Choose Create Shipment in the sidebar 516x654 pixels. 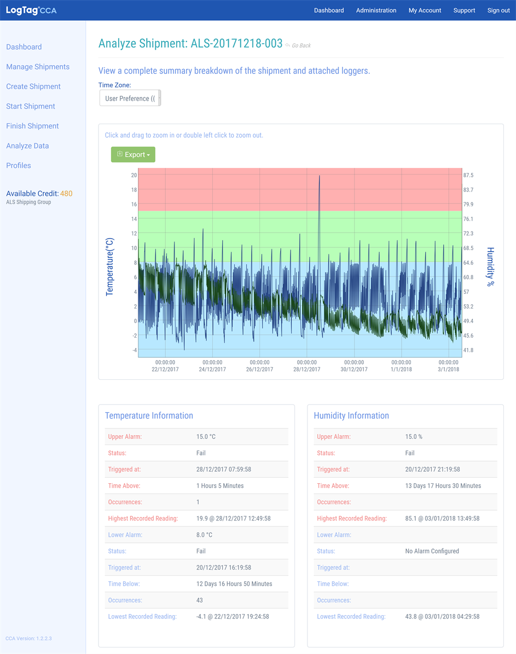[33, 86]
